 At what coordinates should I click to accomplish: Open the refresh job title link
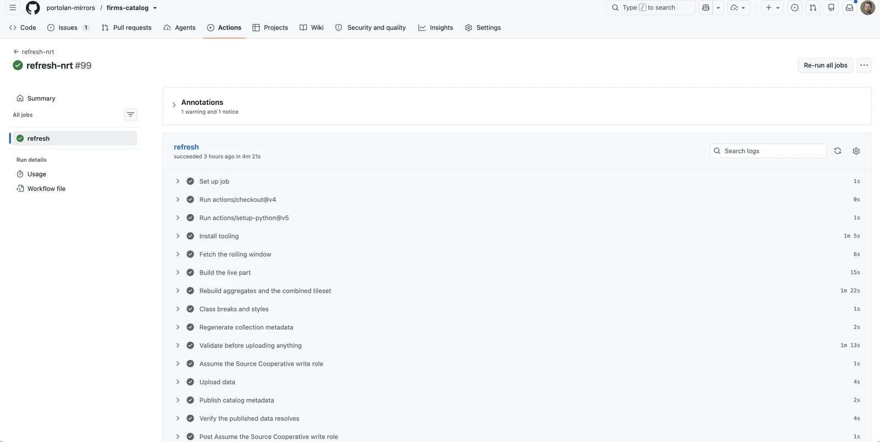(186, 147)
